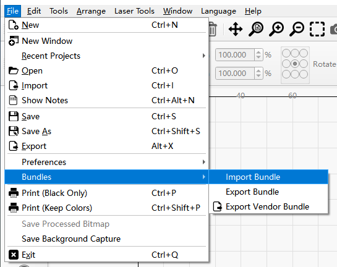Image resolution: width=337 pixels, height=267 pixels.
Task: Click the zoom to page magnifier icon
Action: [x=256, y=29]
